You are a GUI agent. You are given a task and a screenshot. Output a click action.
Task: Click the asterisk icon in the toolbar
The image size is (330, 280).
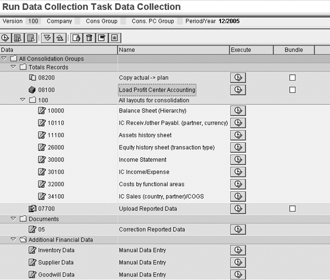[x=114, y=38]
